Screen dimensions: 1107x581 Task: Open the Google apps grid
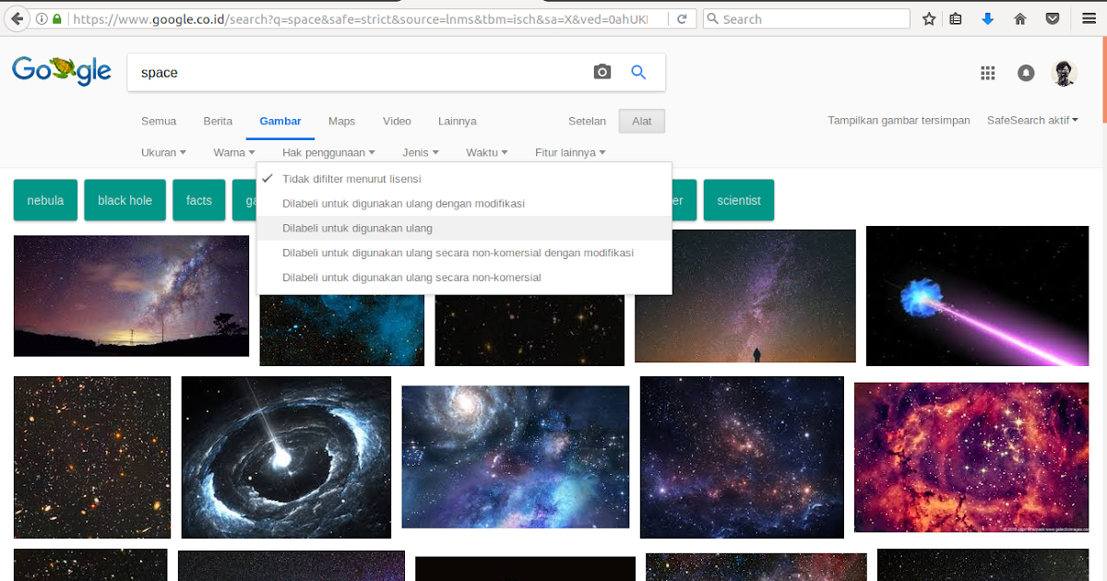click(x=987, y=73)
